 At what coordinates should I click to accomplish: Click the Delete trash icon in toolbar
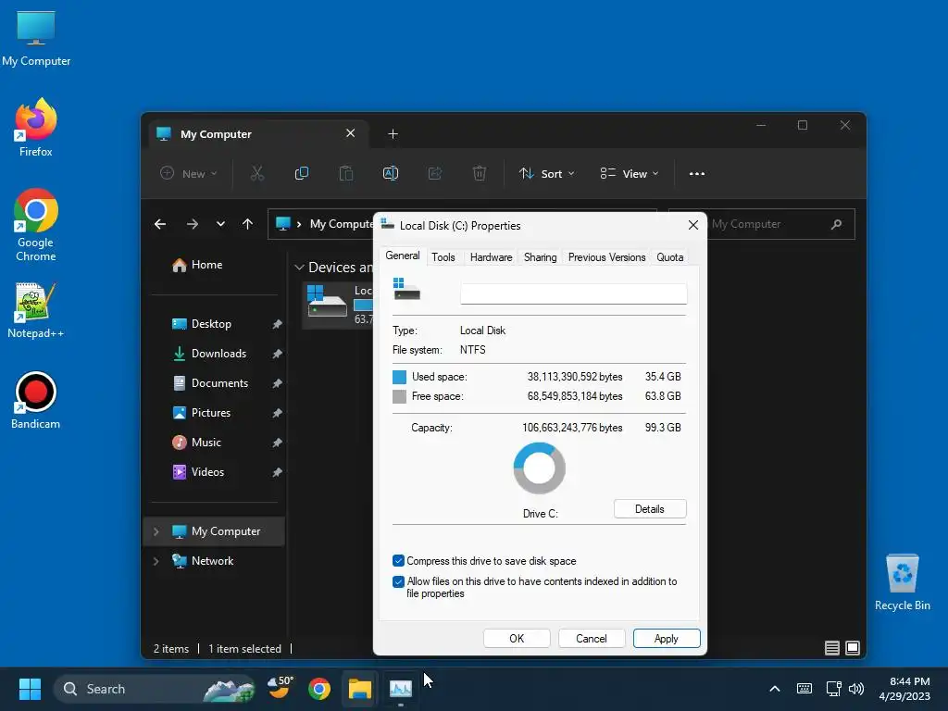coord(480,173)
